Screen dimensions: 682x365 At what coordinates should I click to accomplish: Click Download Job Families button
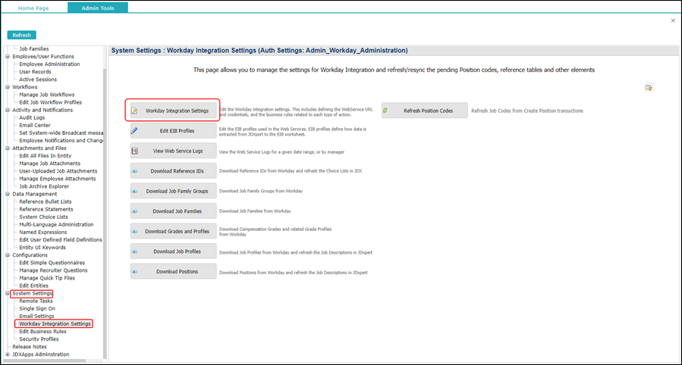coord(174,211)
